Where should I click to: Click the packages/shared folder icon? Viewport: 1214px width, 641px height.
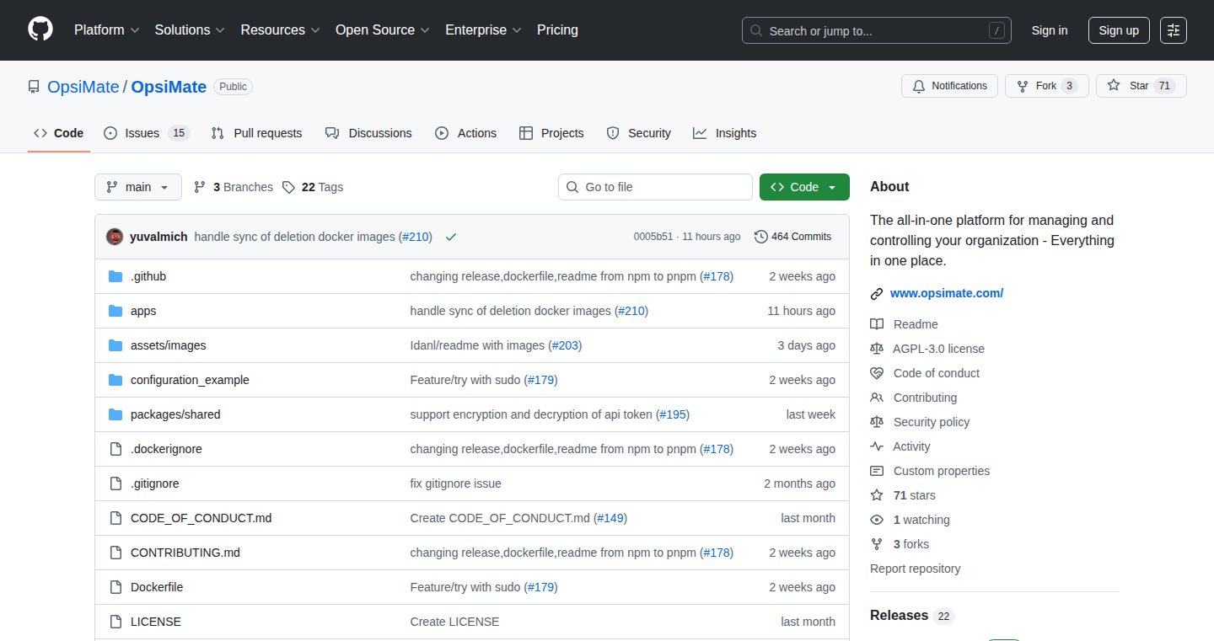(x=115, y=414)
